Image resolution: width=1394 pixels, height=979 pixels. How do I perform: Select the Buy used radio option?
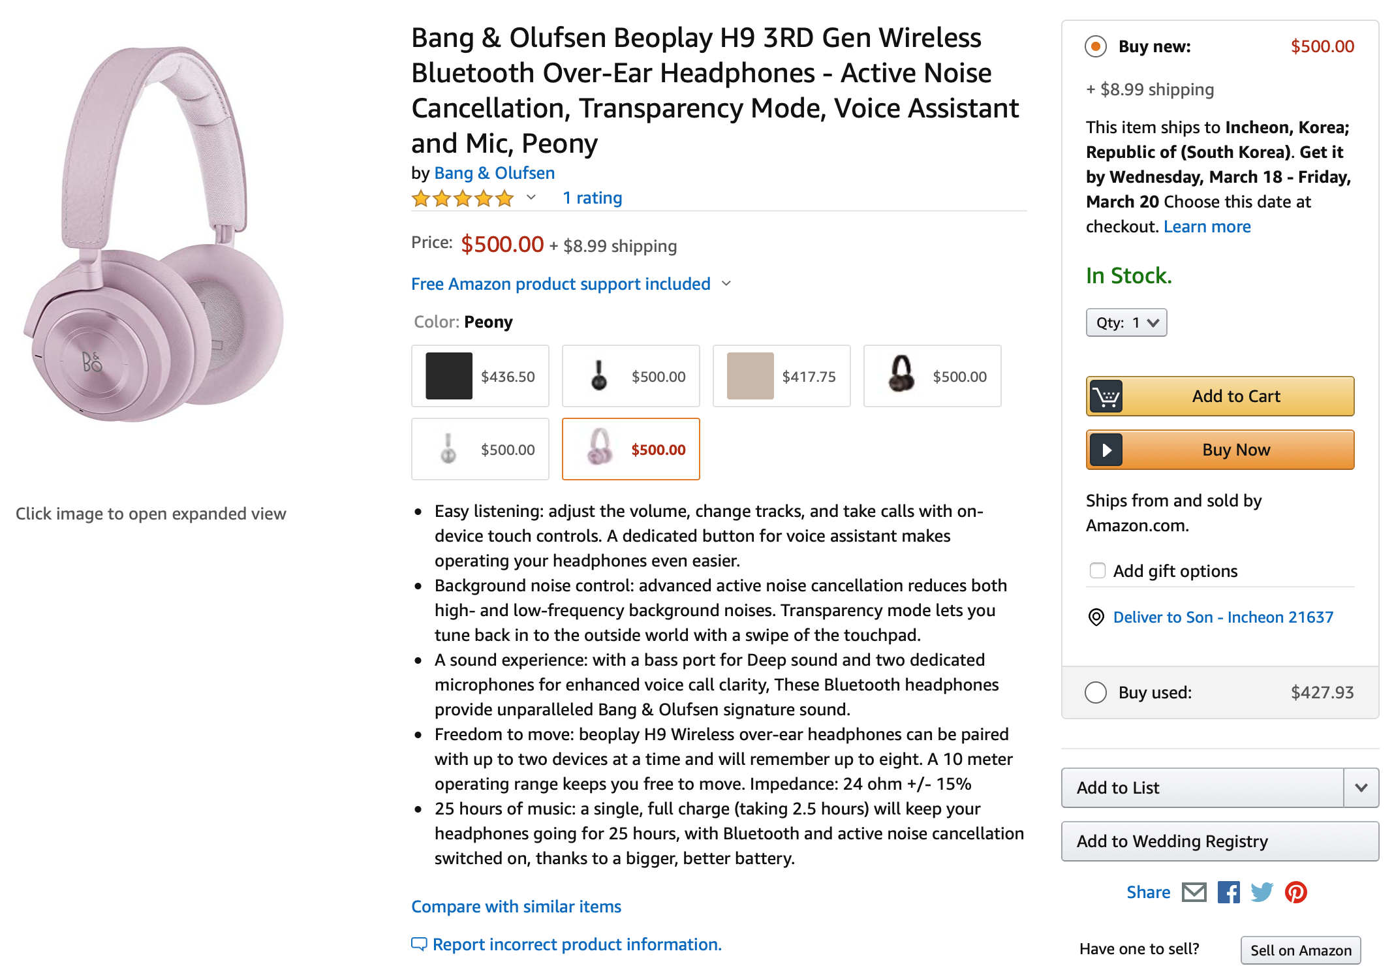(1096, 692)
